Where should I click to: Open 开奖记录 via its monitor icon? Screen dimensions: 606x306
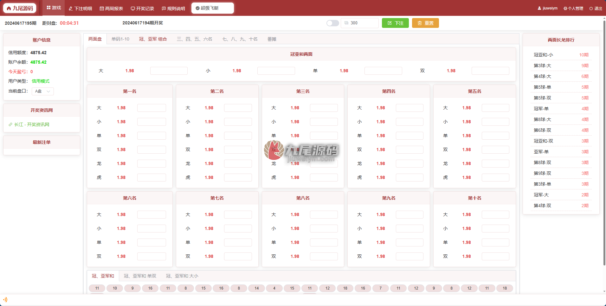click(x=133, y=9)
